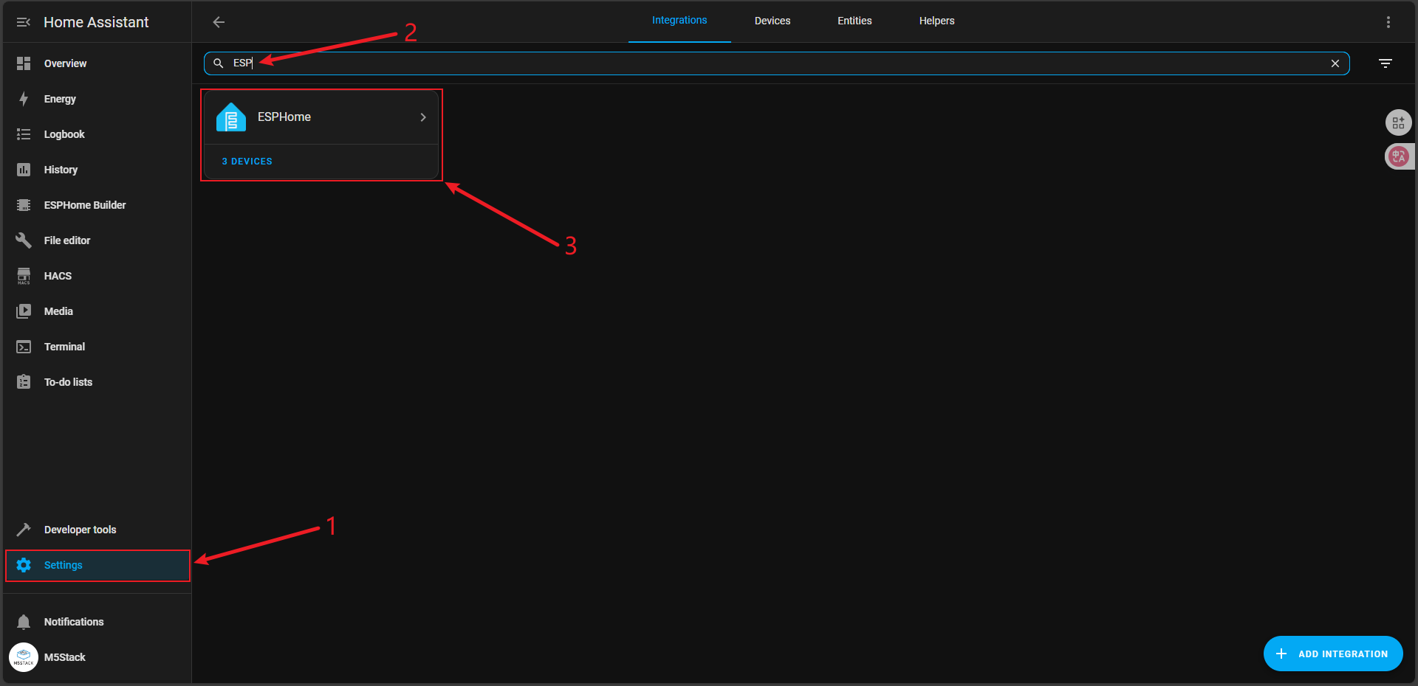The width and height of the screenshot is (1418, 686).
Task: Switch to the Entities tab
Action: [854, 21]
